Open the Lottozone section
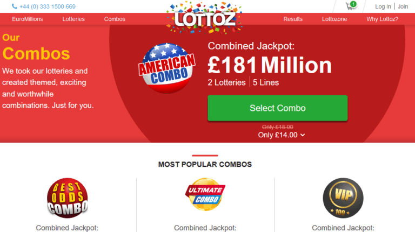 [x=334, y=19]
